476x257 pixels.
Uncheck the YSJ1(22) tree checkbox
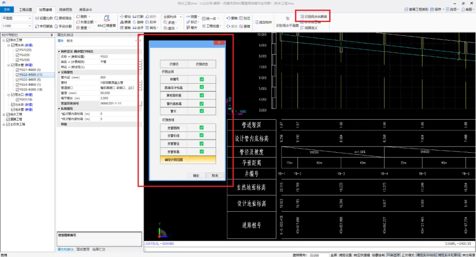[x=18, y=50]
